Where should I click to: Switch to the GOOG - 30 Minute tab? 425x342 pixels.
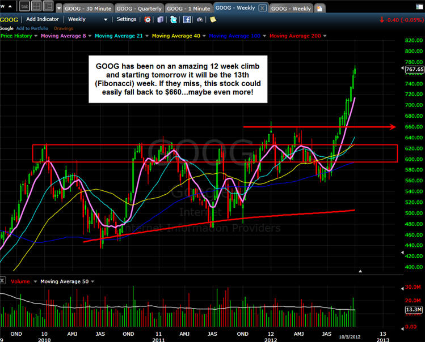pyautogui.click(x=88, y=8)
